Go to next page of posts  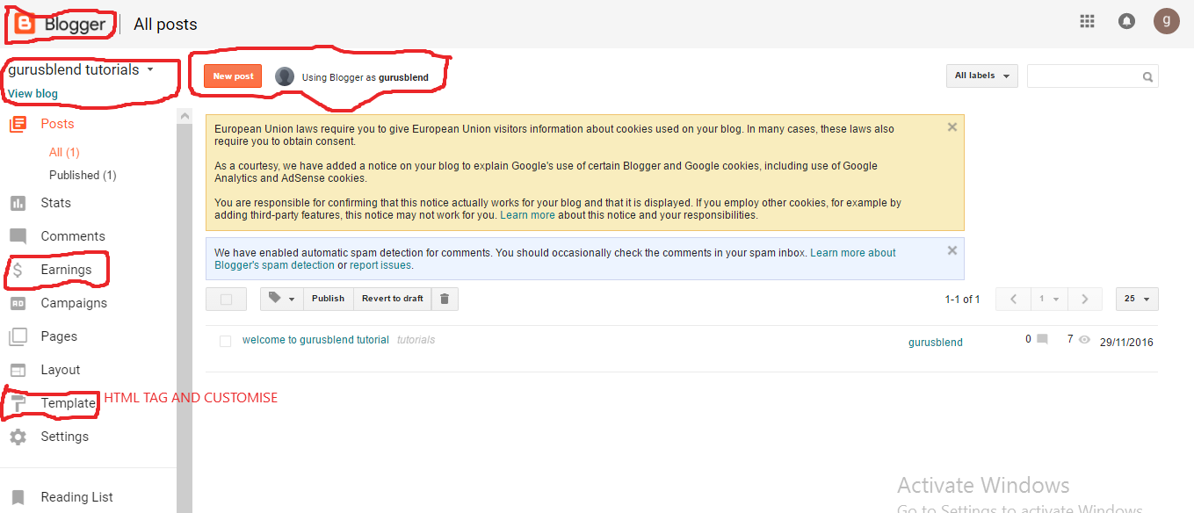click(x=1085, y=299)
